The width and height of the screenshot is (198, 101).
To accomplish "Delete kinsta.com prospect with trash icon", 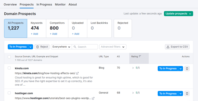I will [x=187, y=69].
